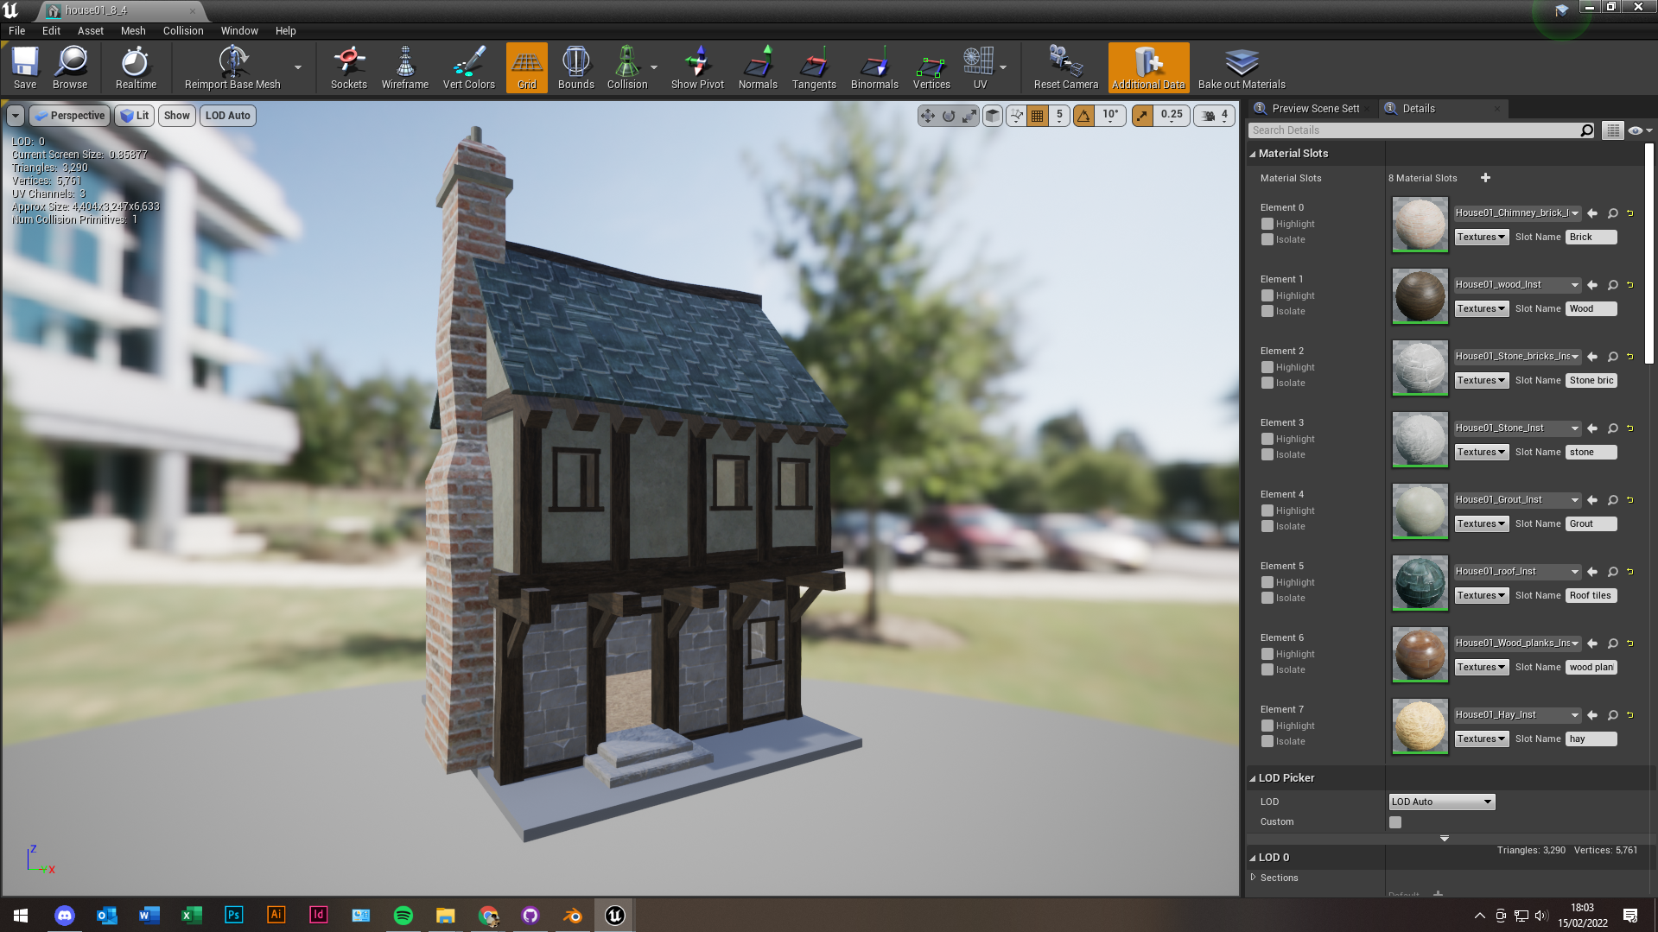Viewport: 1658px width, 932px height.
Task: Change Perspective viewport type
Action: 70,115
